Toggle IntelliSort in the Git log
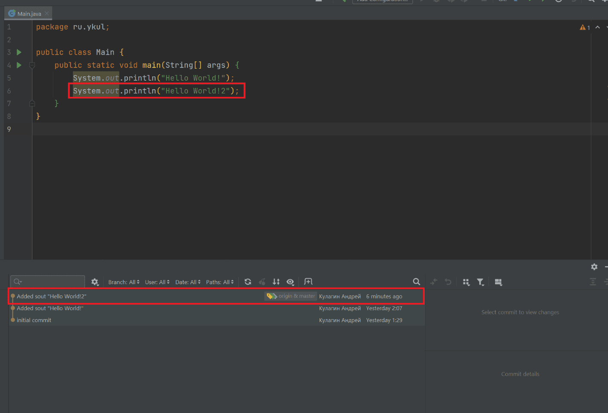 coord(276,282)
